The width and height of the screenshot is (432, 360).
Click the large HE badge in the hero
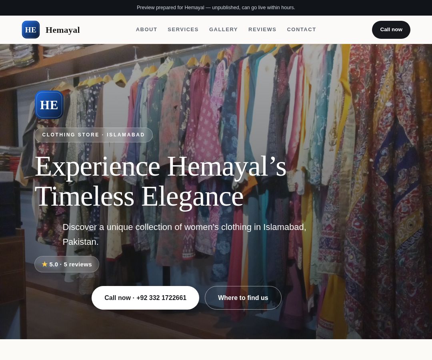[49, 105]
